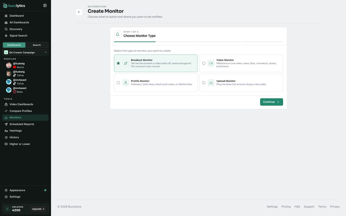Select the Video Monitor radio button
The height and width of the screenshot is (216, 346).
[x=204, y=63]
